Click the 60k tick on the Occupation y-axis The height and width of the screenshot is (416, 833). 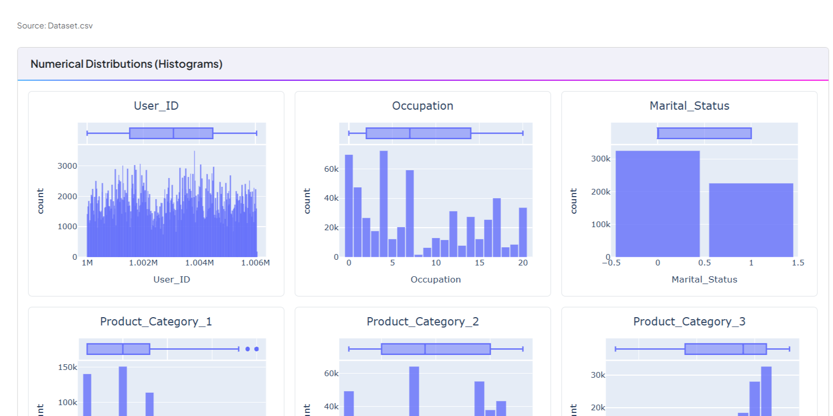tap(331, 169)
